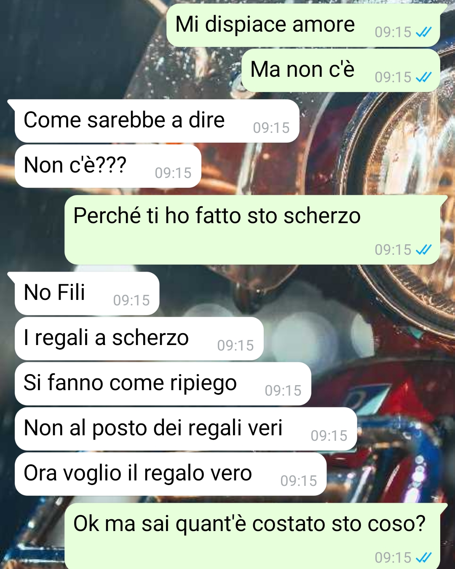This screenshot has width=455, height=569.
Task: Select the 'Ma non c'è' sent message
Action: [341, 70]
